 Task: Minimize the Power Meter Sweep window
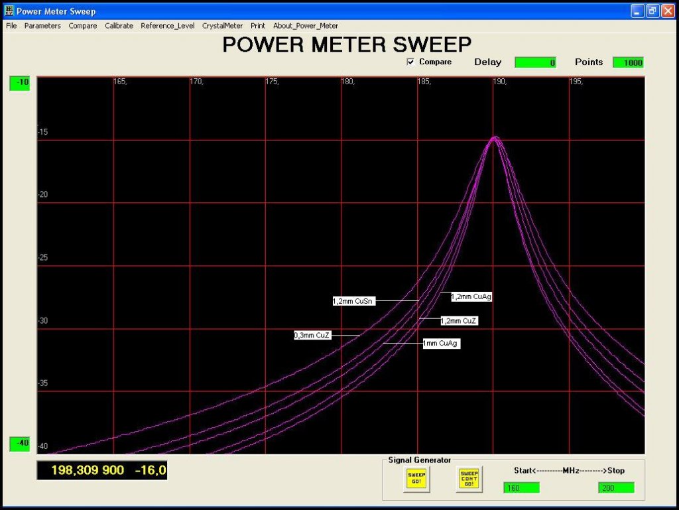637,11
